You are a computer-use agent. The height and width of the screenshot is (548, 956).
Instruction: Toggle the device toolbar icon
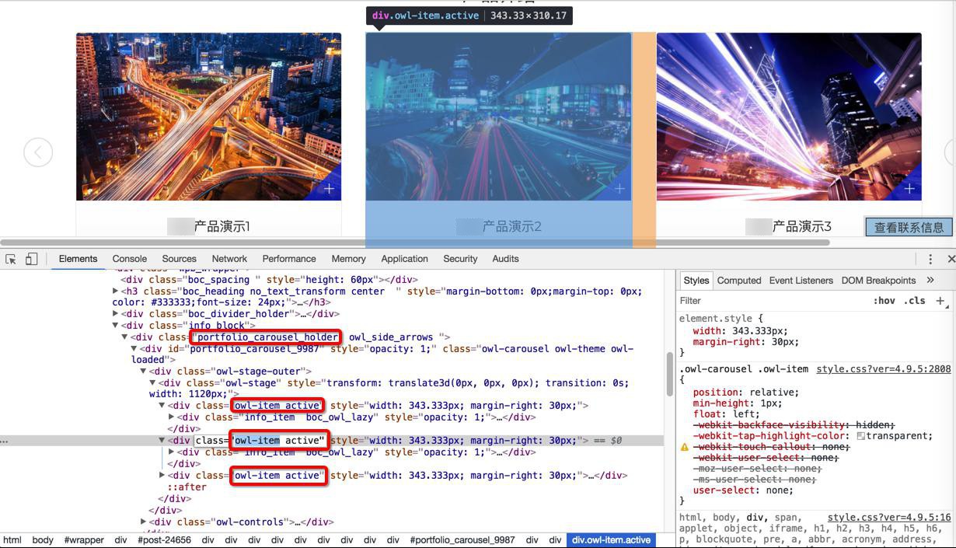tap(31, 259)
